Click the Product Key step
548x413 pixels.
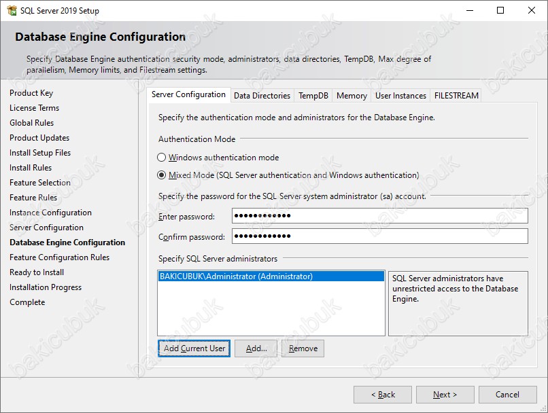point(31,93)
